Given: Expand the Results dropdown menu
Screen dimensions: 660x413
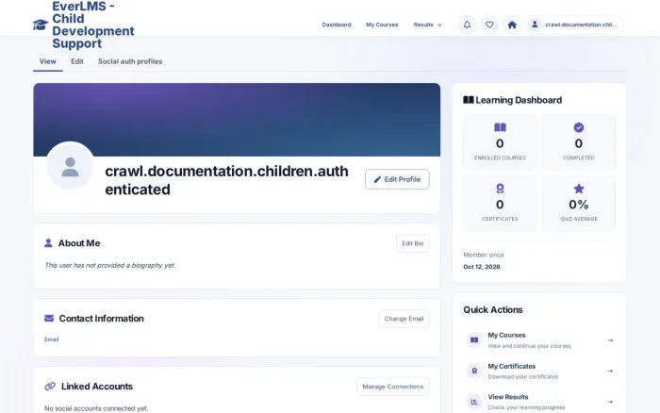Looking at the screenshot, I should coord(427,25).
